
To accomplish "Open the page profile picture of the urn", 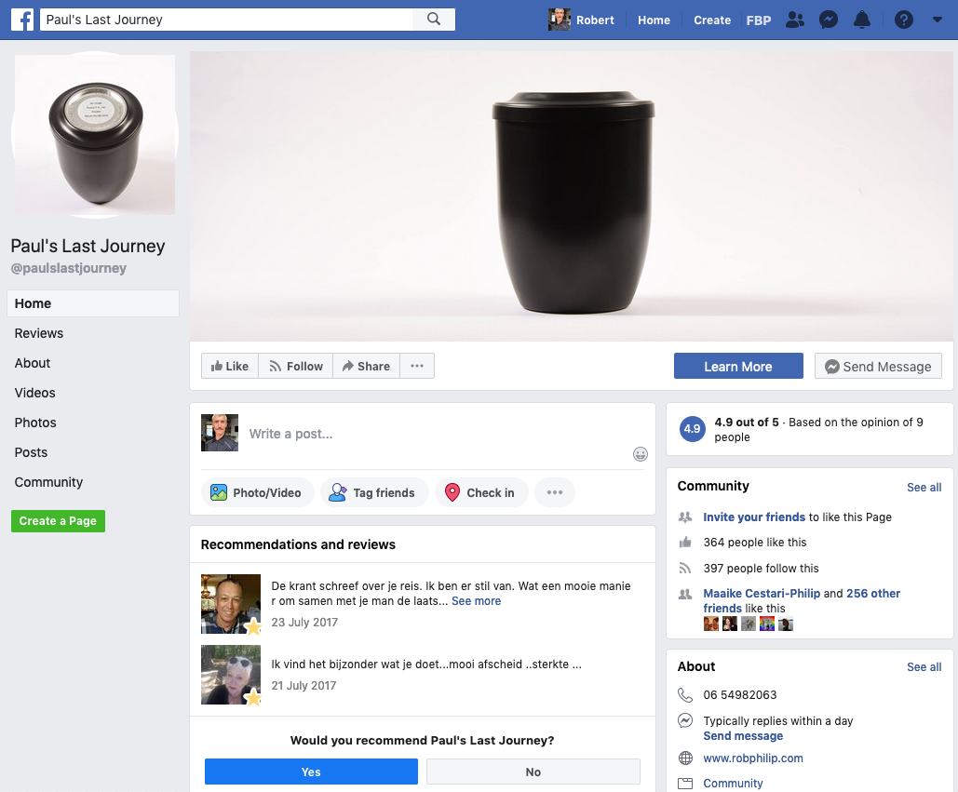I will point(95,135).
